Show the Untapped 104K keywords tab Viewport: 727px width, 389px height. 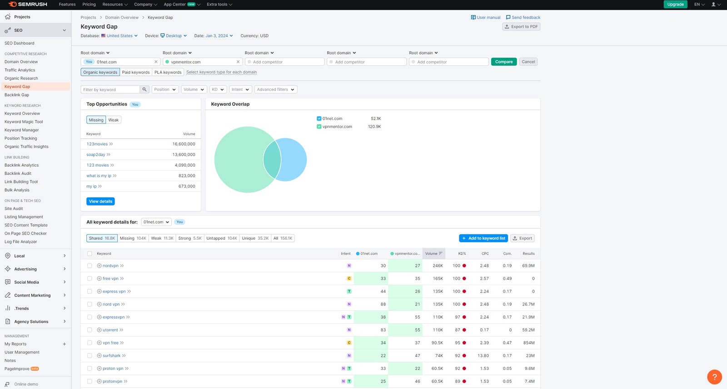click(222, 238)
